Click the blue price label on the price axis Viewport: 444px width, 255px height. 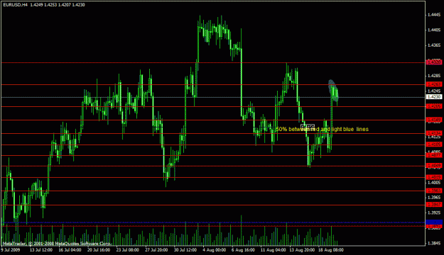pos(434,222)
